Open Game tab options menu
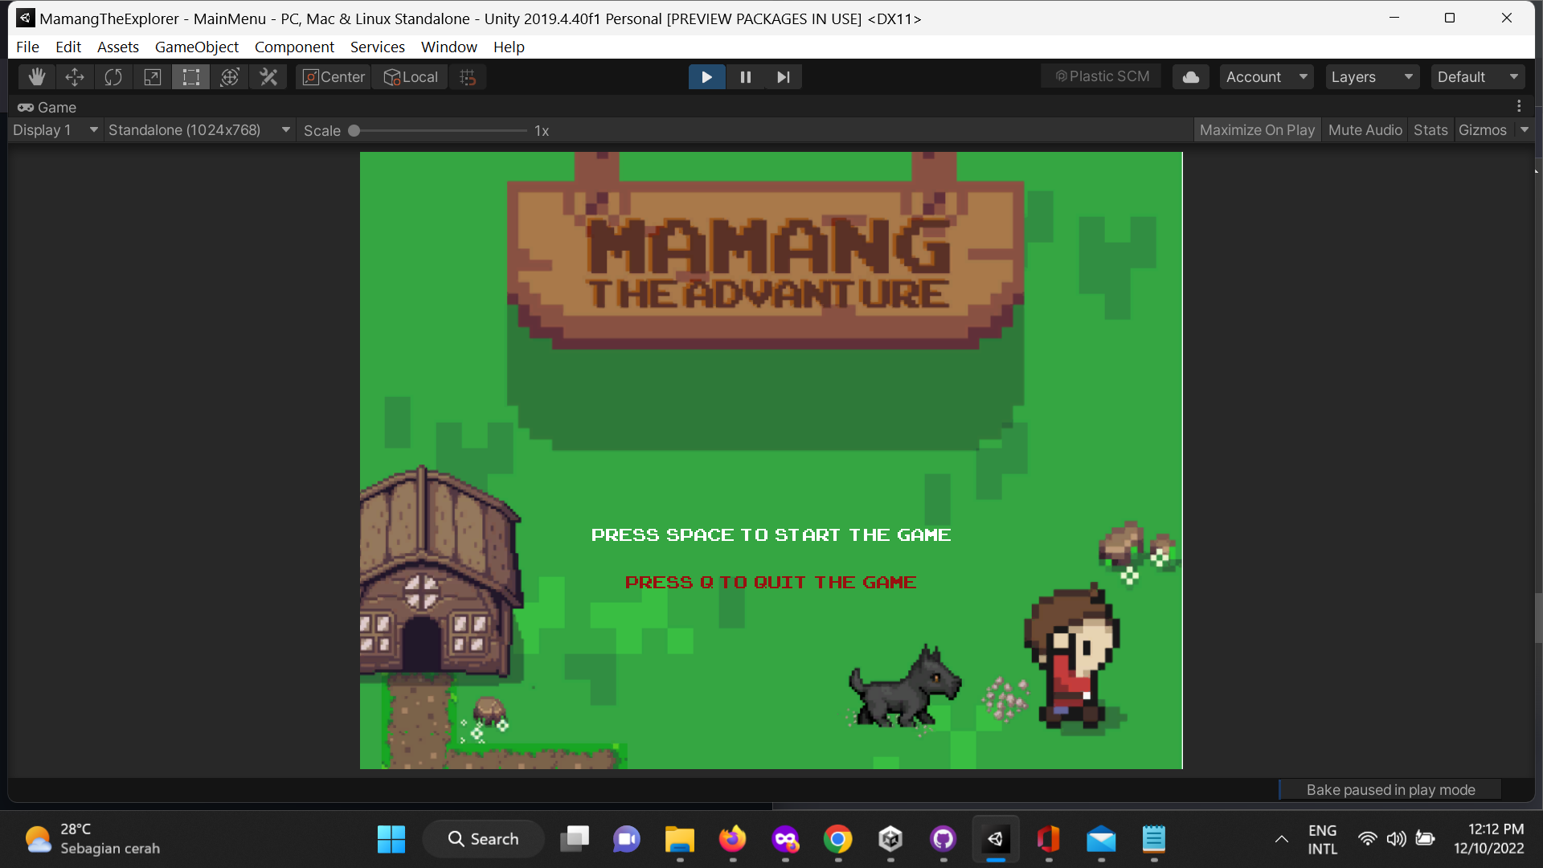Image resolution: width=1543 pixels, height=868 pixels. coord(1519,106)
